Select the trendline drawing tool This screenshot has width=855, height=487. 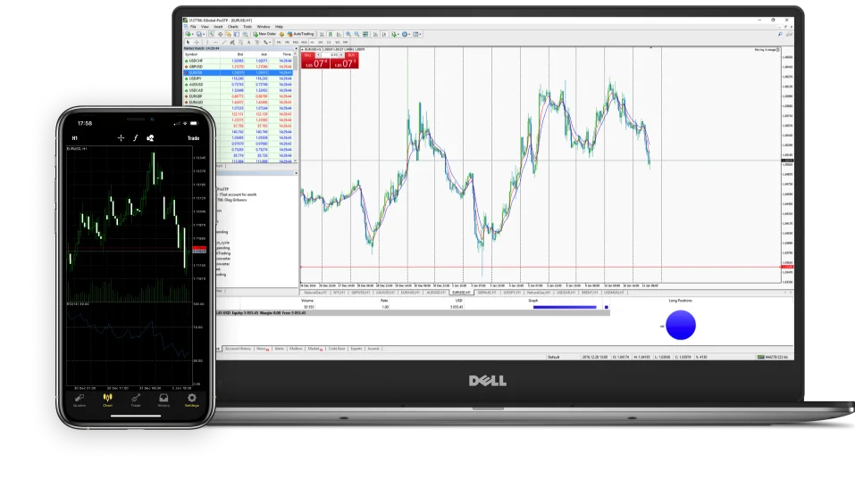click(x=224, y=42)
